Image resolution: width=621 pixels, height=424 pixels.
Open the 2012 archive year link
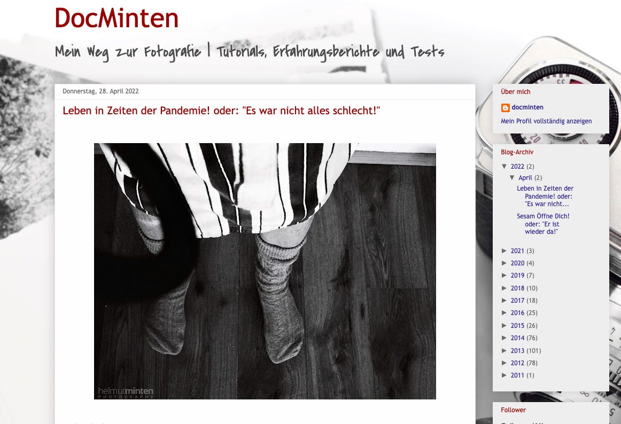[x=517, y=363]
